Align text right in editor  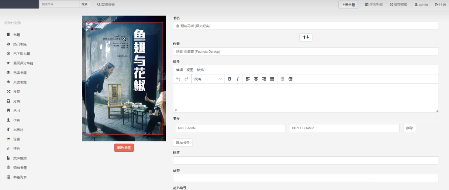click(264, 79)
